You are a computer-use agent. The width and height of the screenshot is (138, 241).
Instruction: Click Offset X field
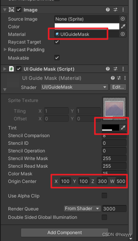pos(56,118)
